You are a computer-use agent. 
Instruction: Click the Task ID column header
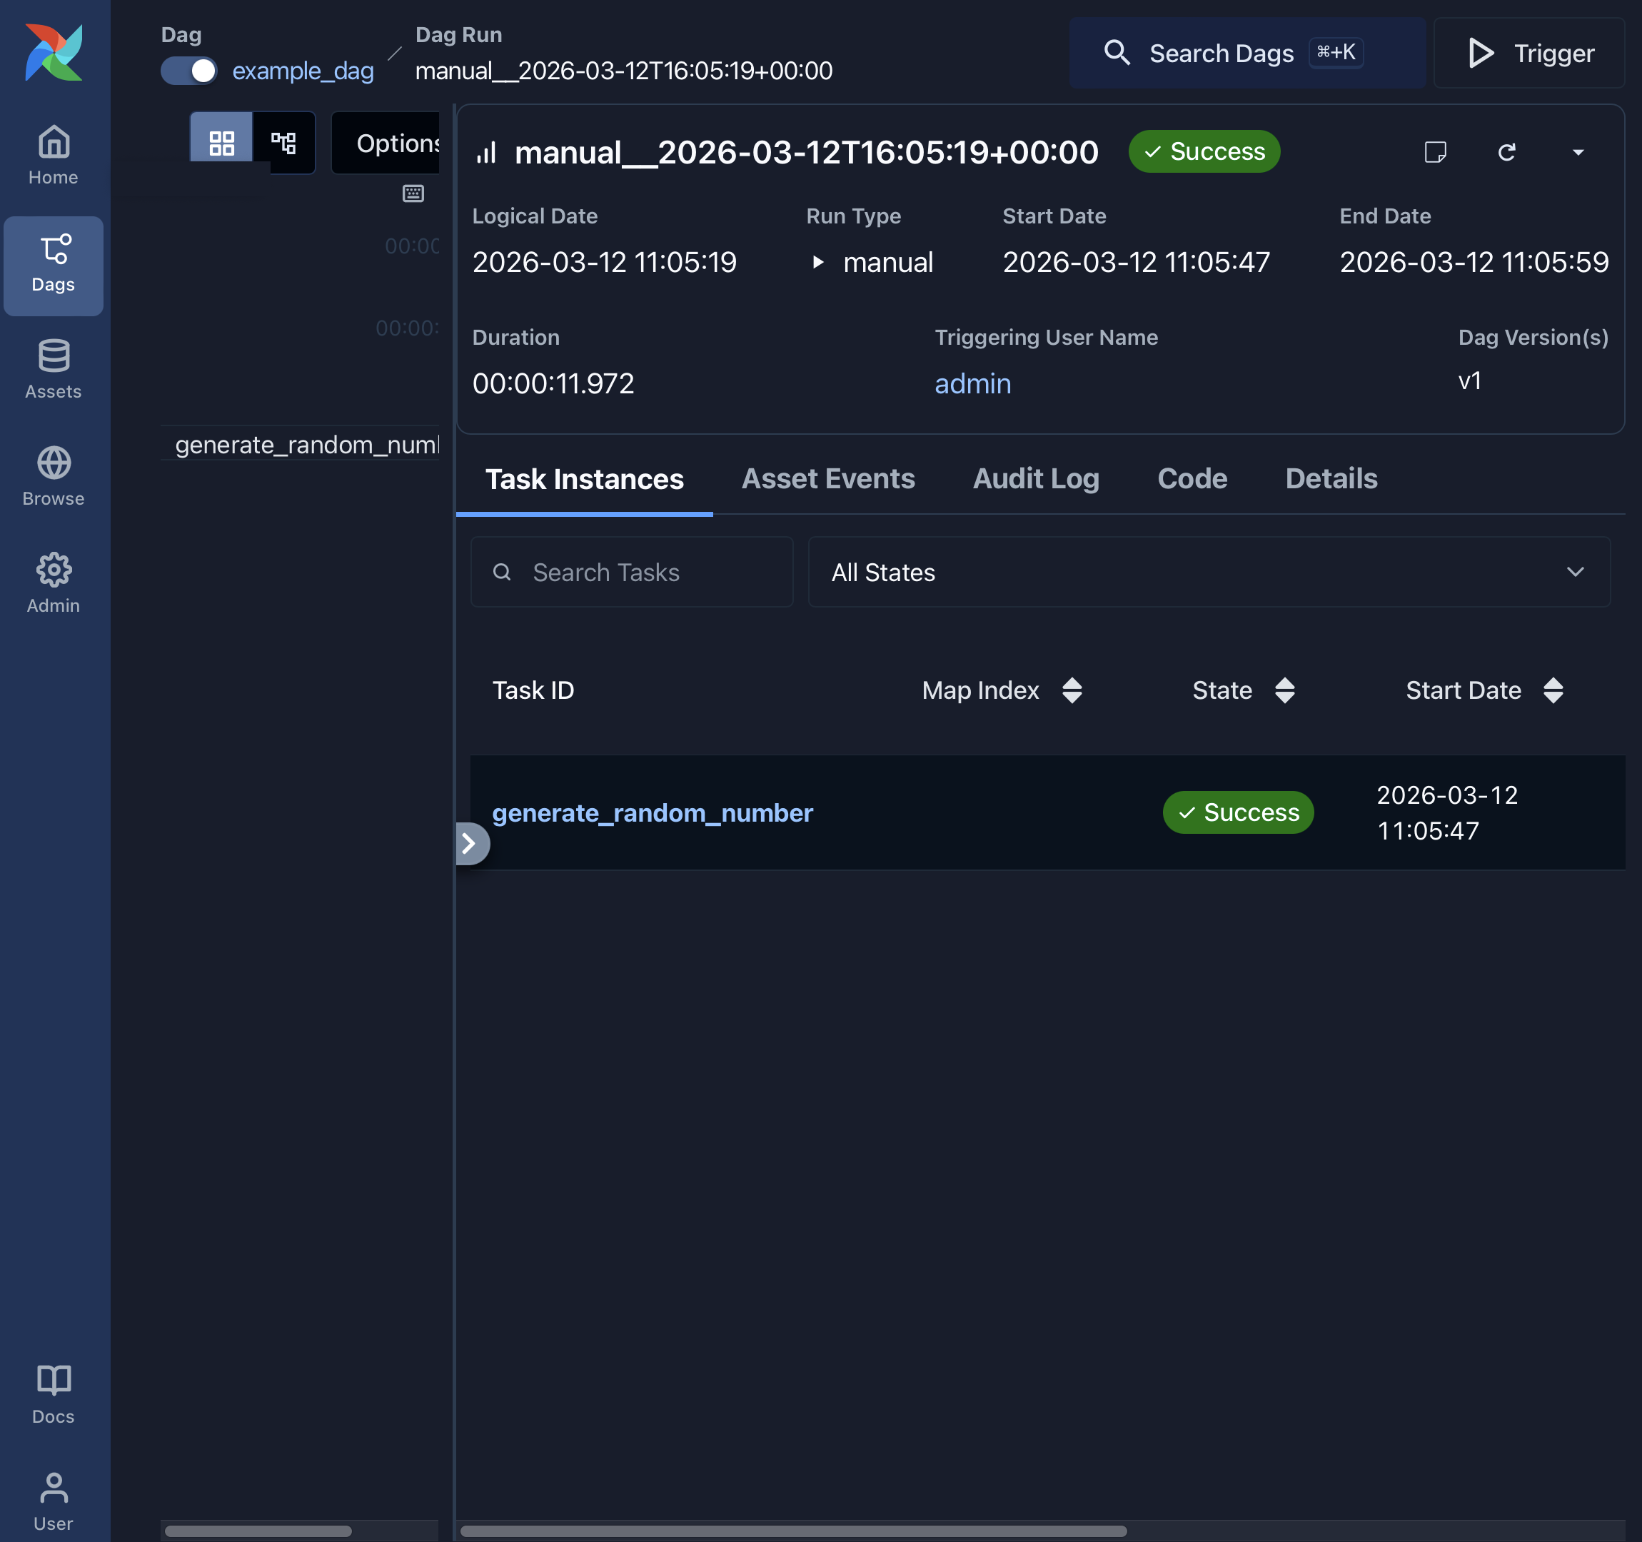[533, 690]
